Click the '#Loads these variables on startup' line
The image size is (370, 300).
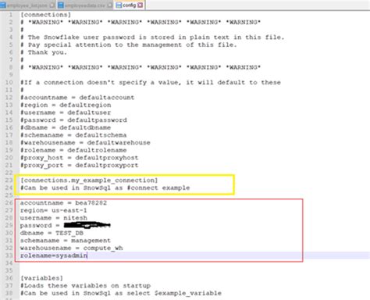pos(85,286)
